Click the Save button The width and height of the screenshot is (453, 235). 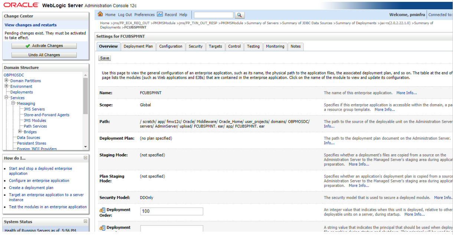104,58
